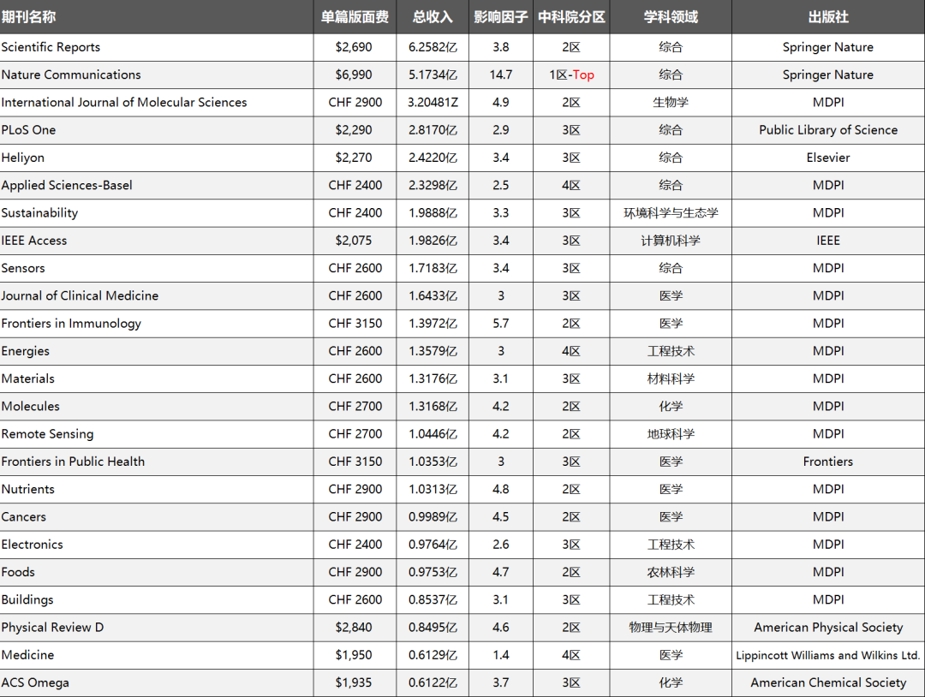Click the 0.8495亿 revenue cell
Viewport: 925px width, 697px height.
tap(433, 628)
